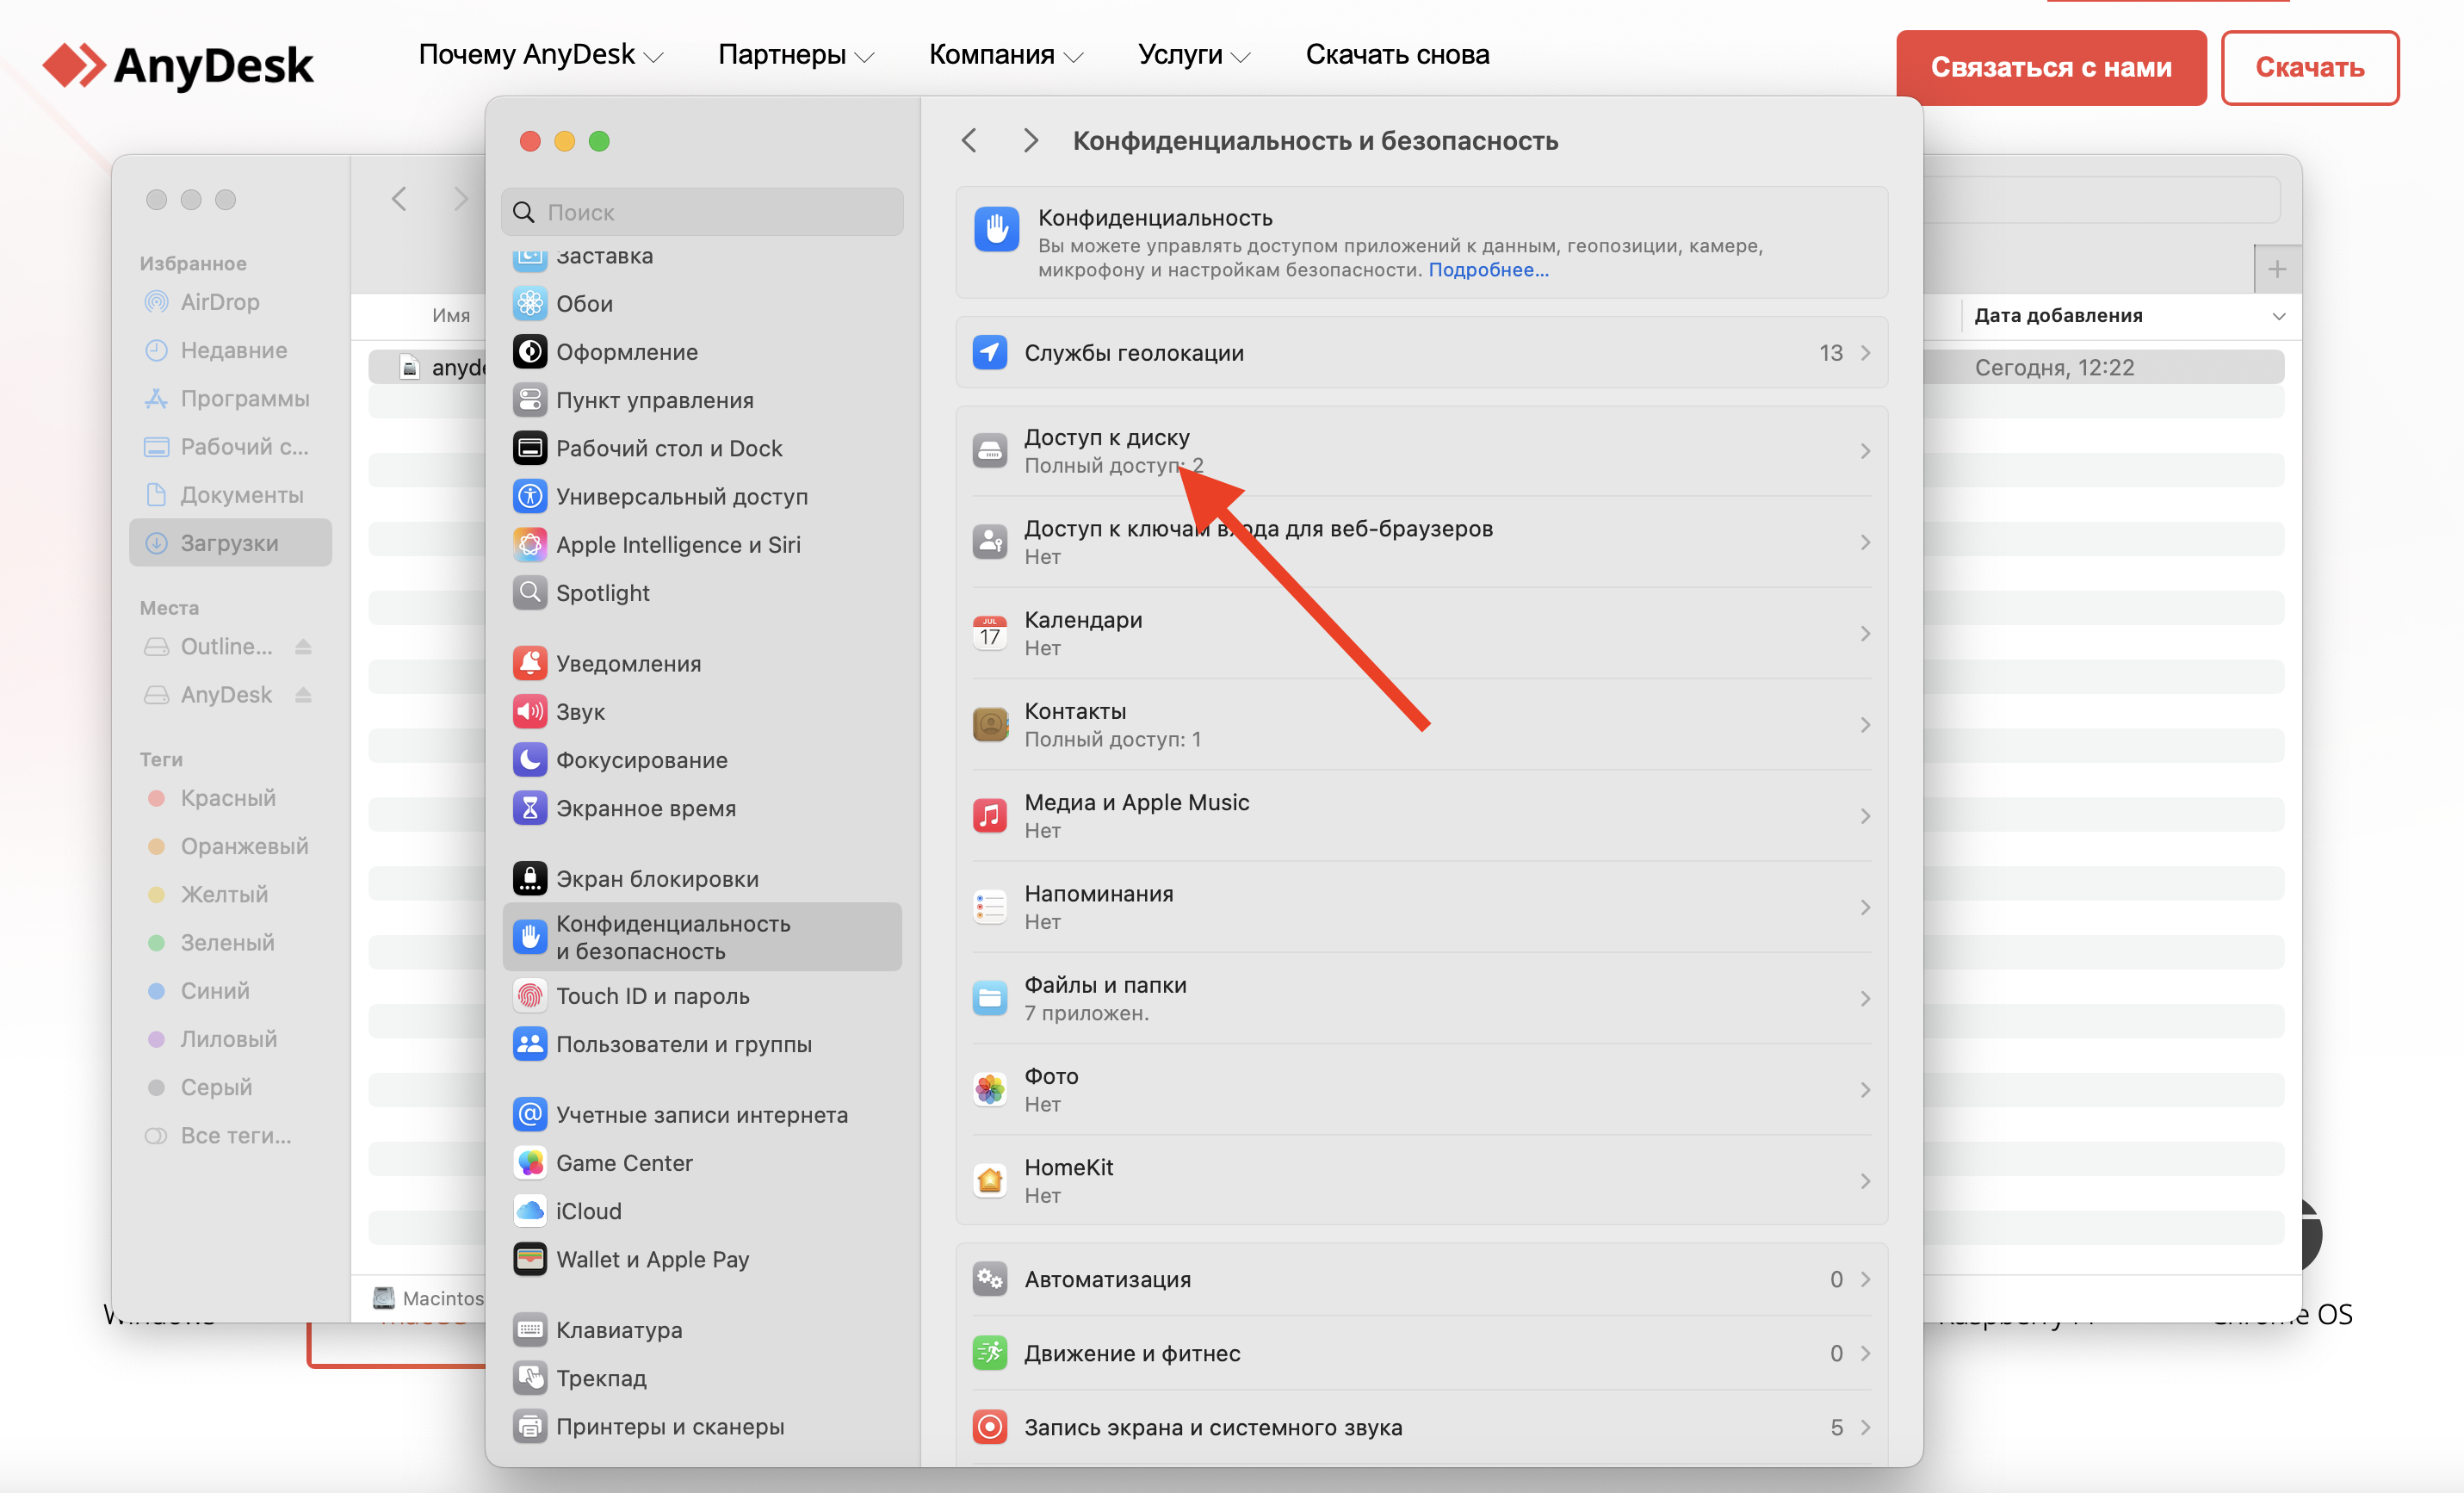The image size is (2464, 1493).
Task: Select Учетные записи интернета
Action: (703, 1114)
